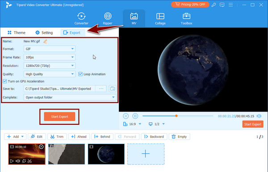Click the three-dots browse button for Save to
This screenshot has height=172, width=268.
(101, 89)
